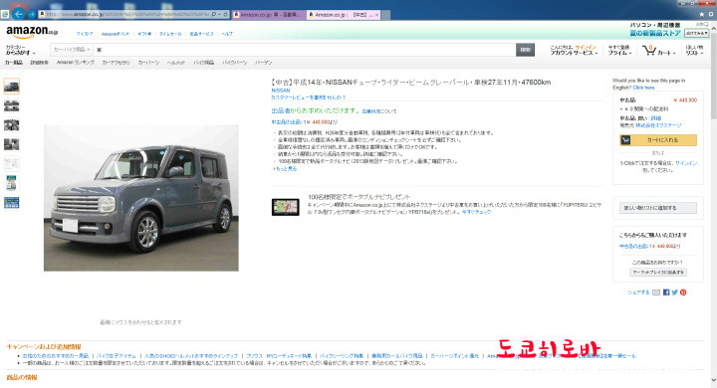Click the 検索 search button
Viewport: 717px width, 388px height.
(525, 50)
